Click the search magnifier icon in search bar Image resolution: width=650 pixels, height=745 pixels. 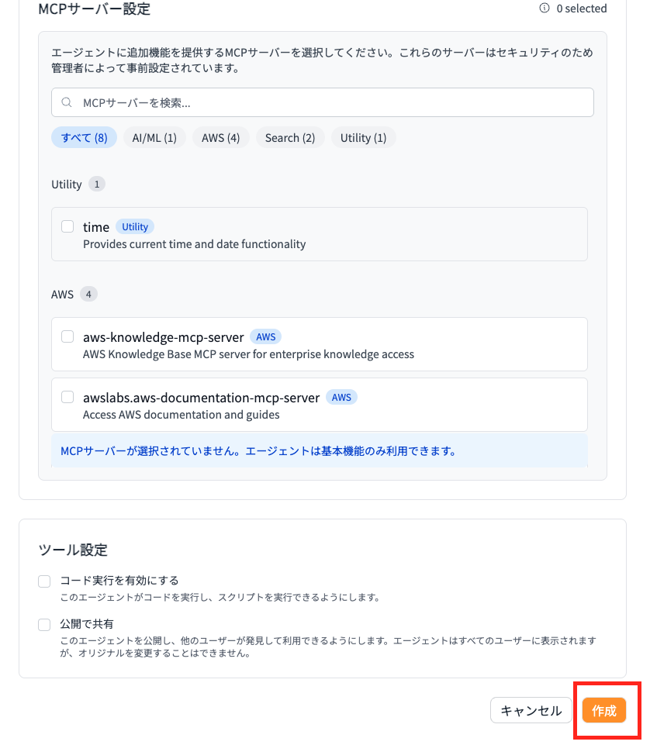65,102
